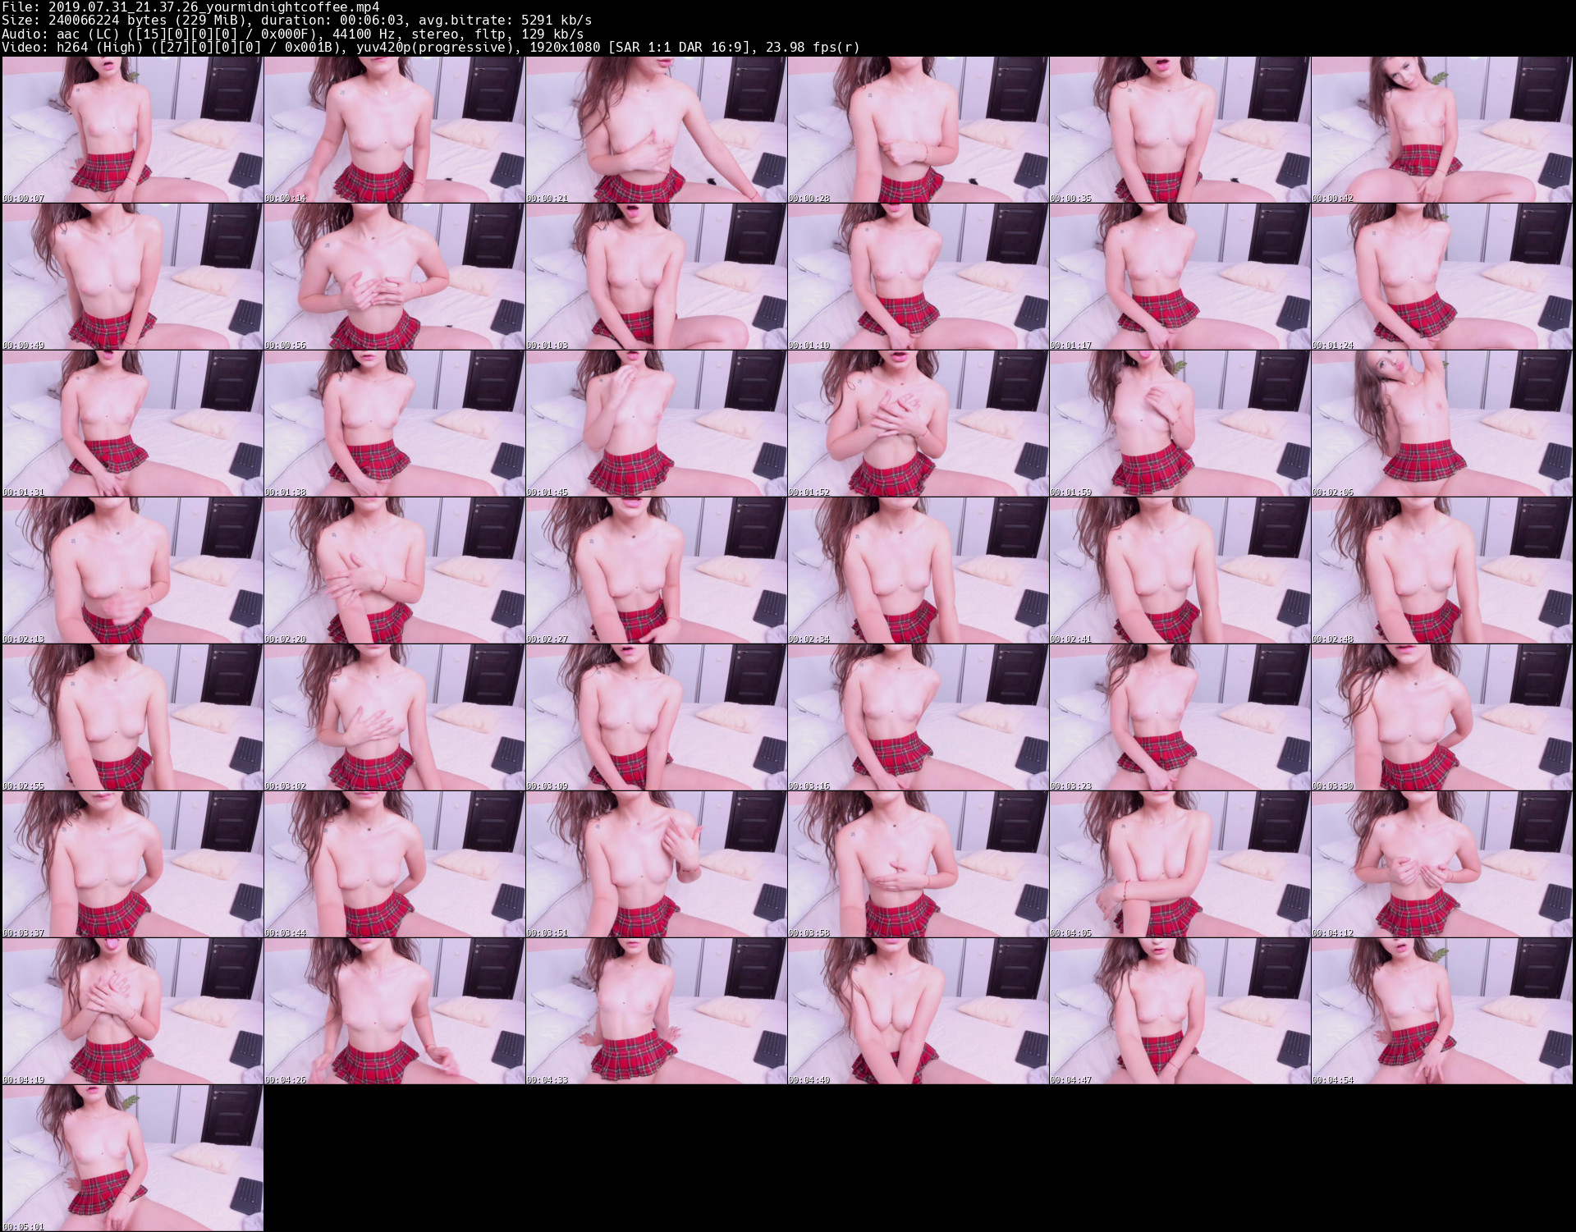
Task: Choose the frame at 00:02:06
Action: (1442, 424)
